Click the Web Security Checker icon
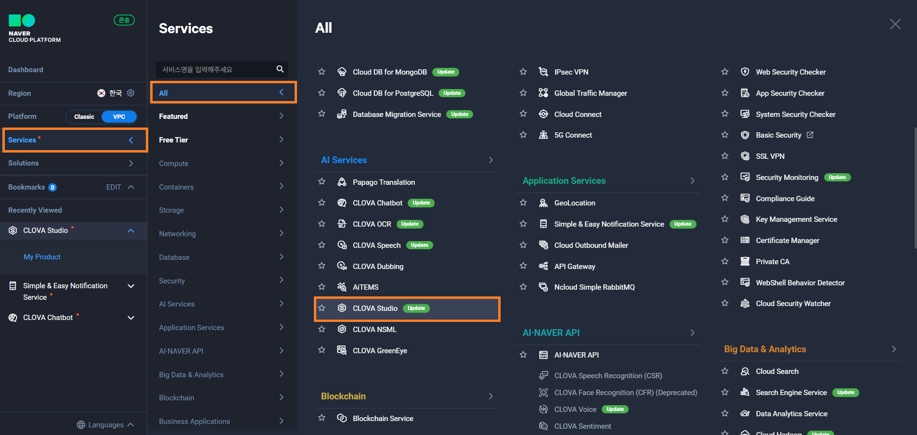This screenshot has height=435, width=917. click(x=745, y=72)
